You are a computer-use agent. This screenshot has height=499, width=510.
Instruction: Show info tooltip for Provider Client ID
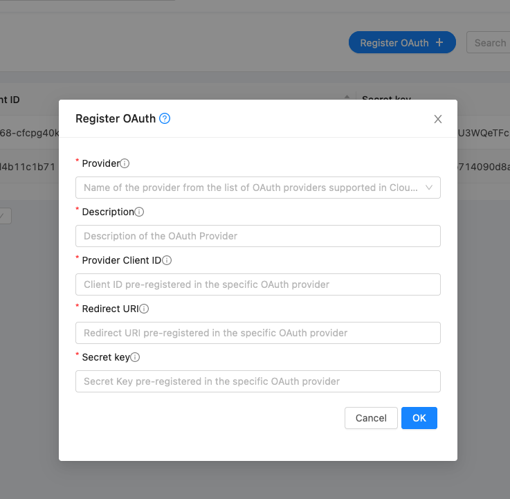(167, 260)
